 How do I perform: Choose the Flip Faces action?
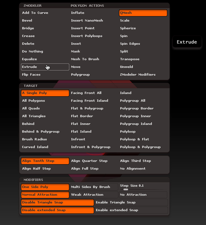coord(45,75)
